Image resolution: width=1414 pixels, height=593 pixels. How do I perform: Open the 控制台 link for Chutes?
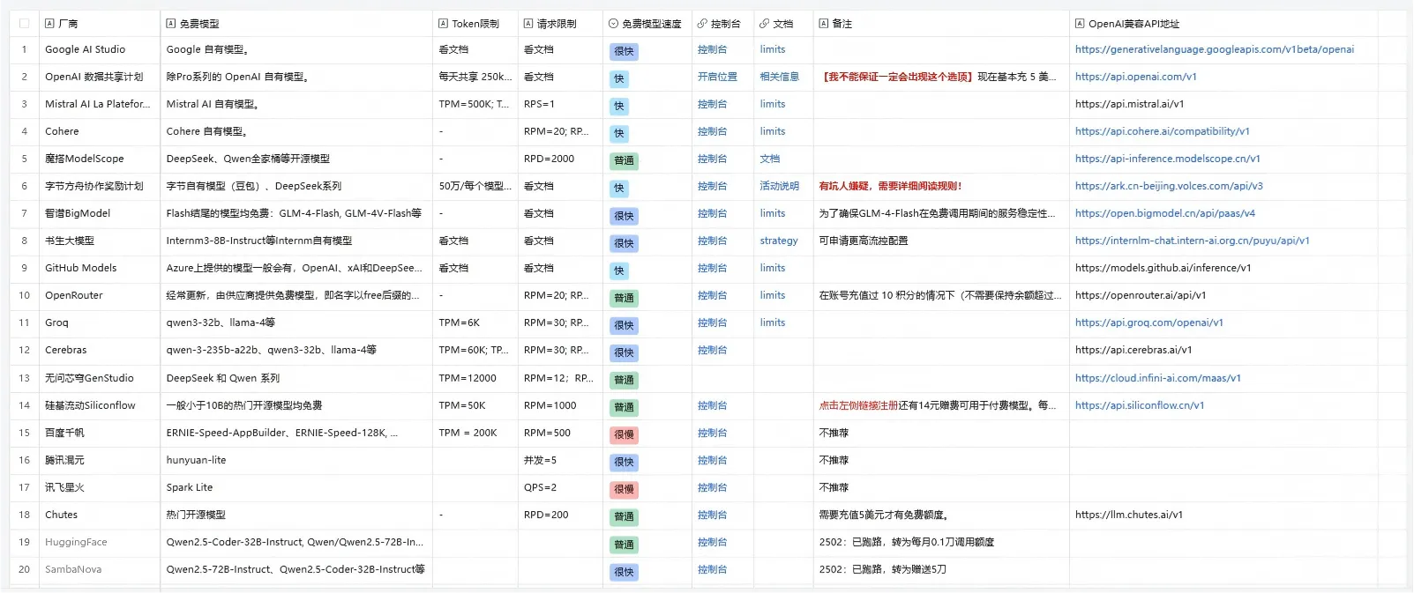pyautogui.click(x=712, y=515)
